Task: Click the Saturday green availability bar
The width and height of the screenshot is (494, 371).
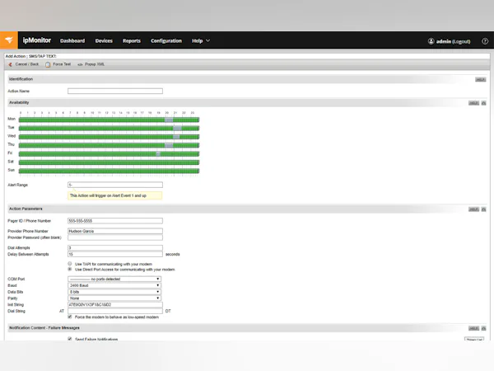Action: (x=109, y=162)
